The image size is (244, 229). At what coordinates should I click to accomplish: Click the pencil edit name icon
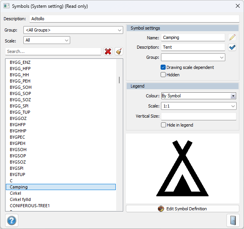pyautogui.click(x=232, y=37)
